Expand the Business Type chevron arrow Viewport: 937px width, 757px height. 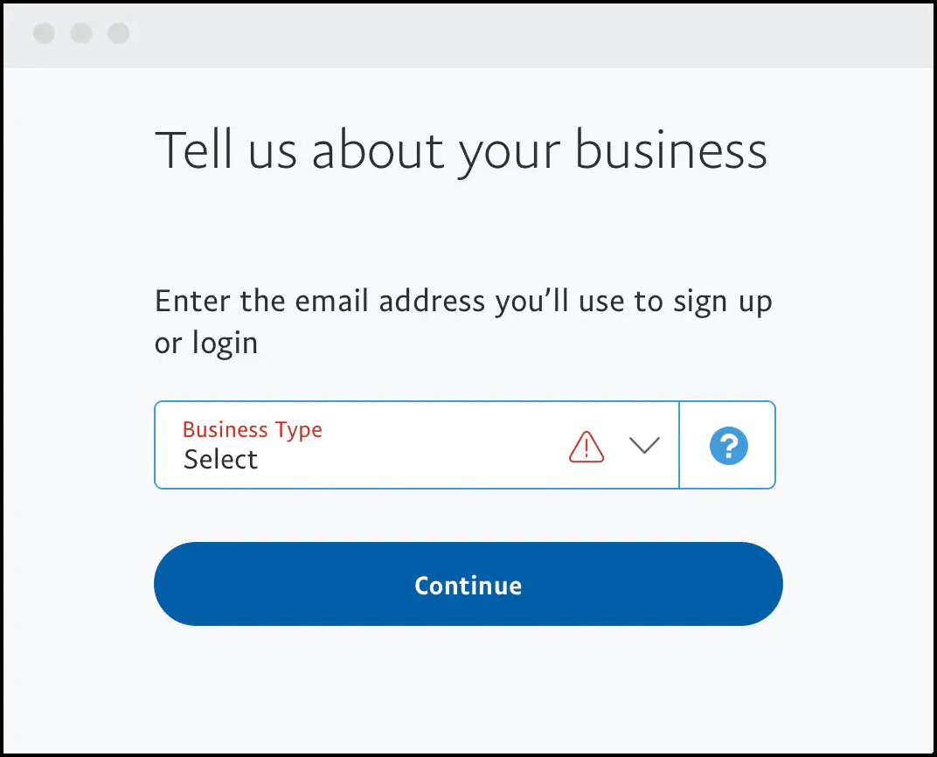(644, 445)
